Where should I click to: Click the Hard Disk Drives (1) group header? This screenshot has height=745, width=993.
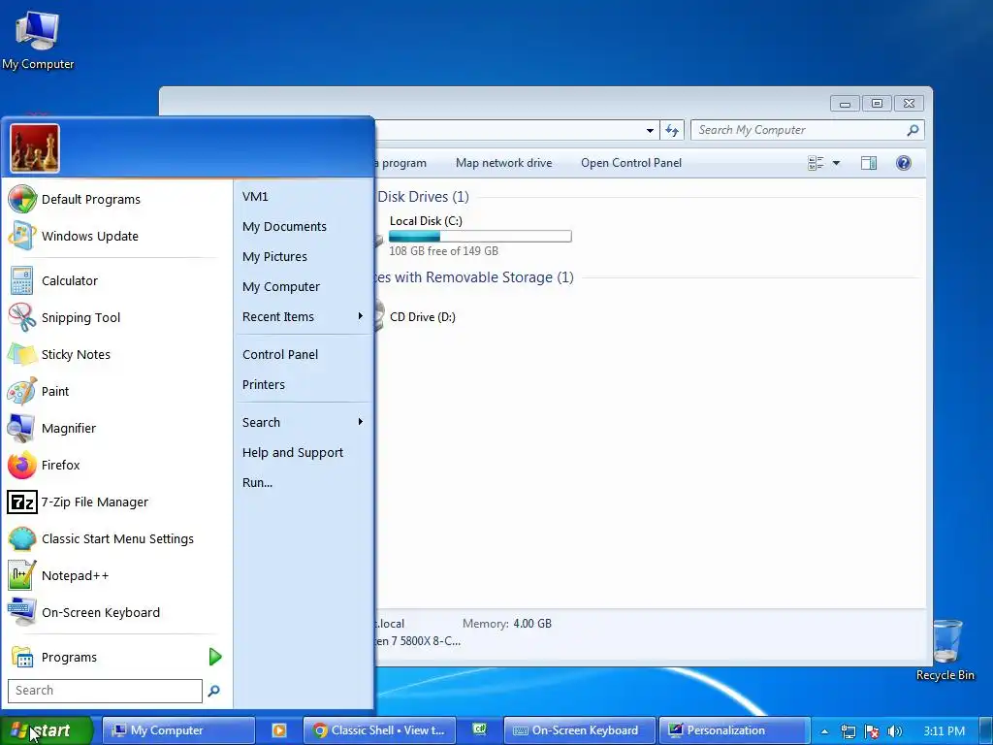(423, 197)
